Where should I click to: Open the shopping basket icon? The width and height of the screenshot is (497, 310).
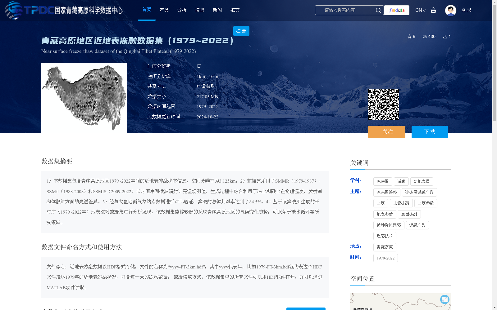tap(433, 10)
